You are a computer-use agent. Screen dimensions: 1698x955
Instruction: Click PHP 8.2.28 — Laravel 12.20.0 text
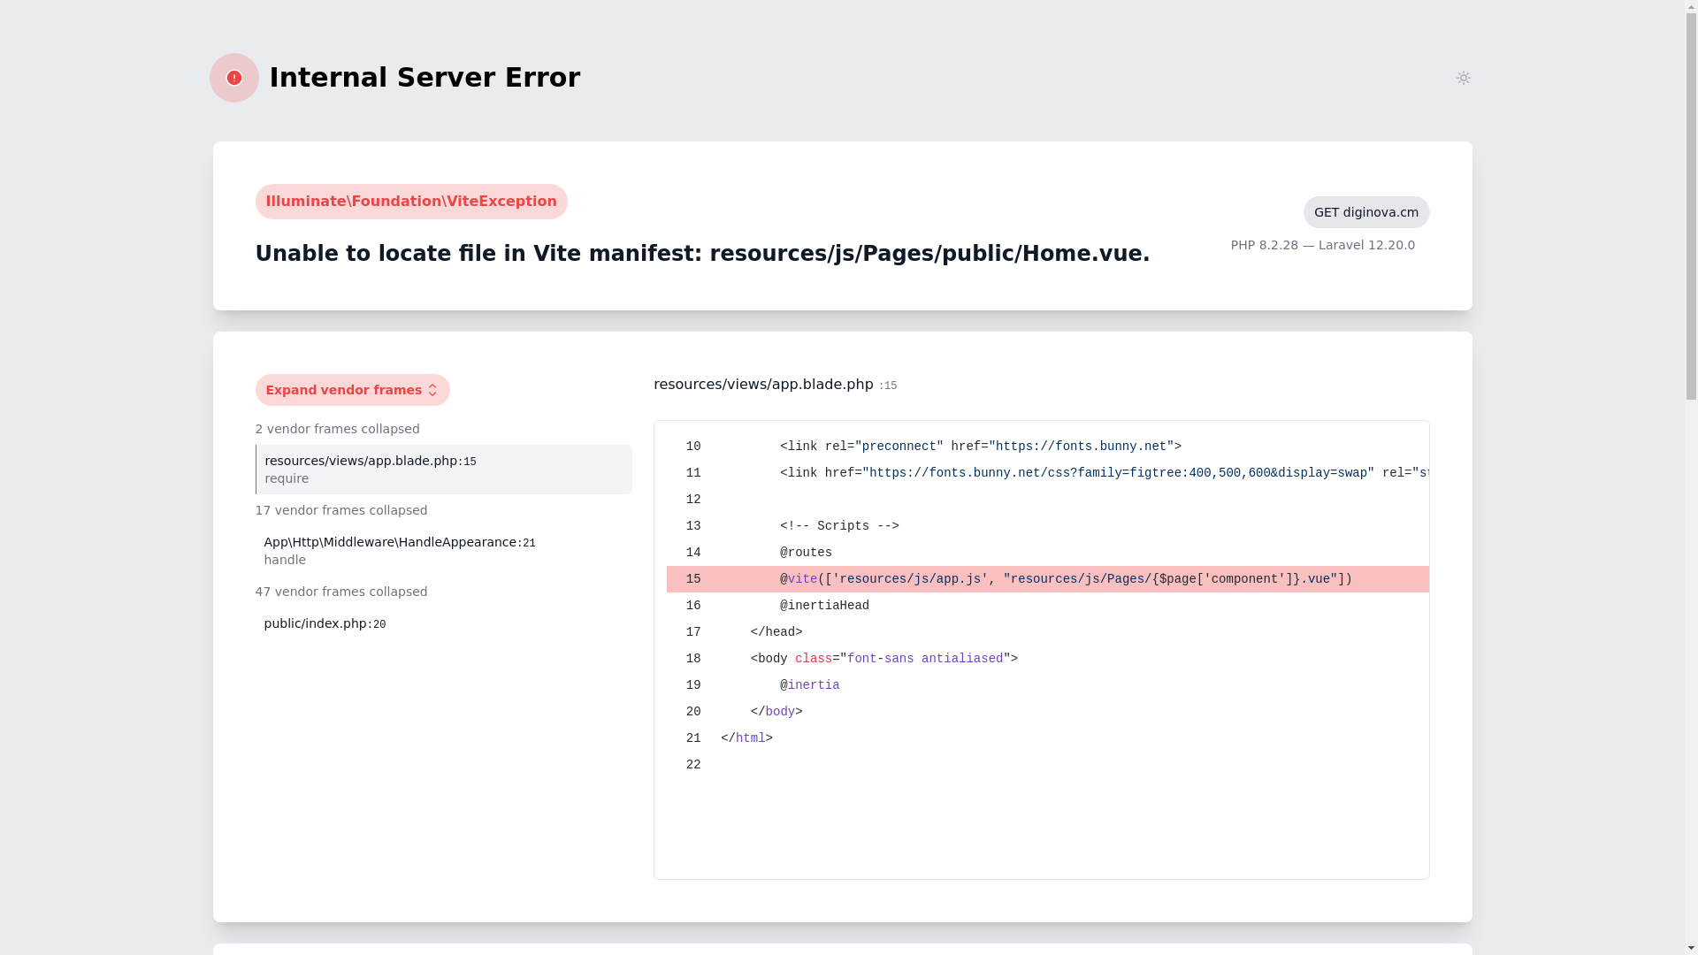(x=1323, y=245)
